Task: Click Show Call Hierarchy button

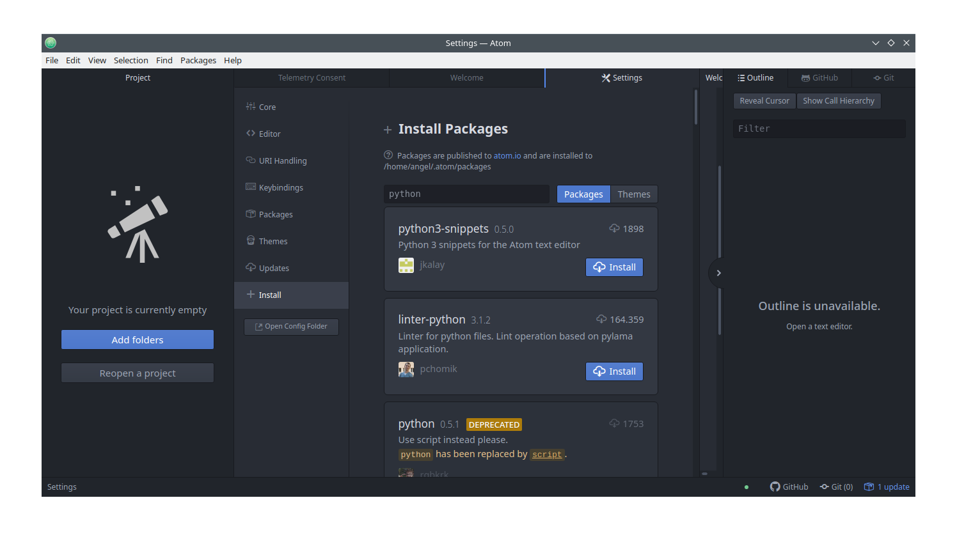Action: pyautogui.click(x=839, y=101)
